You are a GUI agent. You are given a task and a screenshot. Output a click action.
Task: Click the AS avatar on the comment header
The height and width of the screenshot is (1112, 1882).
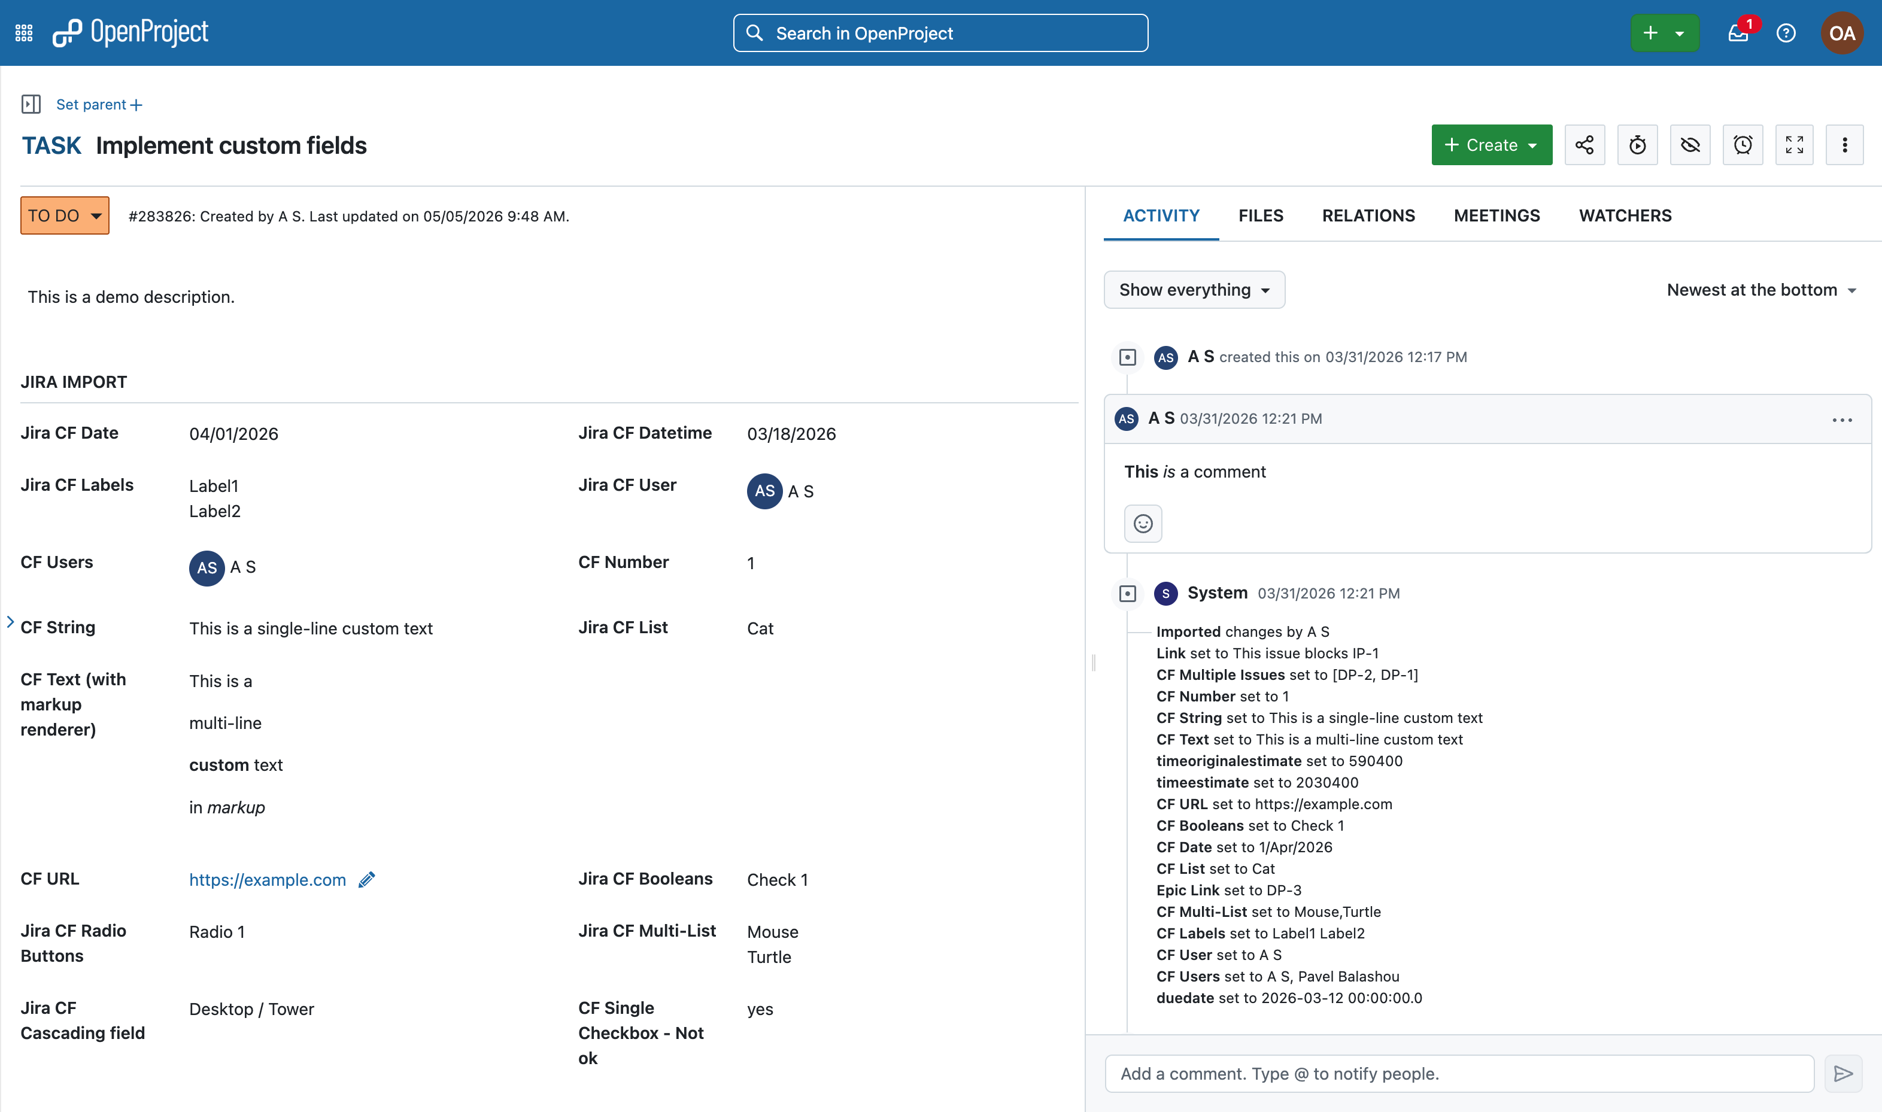coord(1127,419)
